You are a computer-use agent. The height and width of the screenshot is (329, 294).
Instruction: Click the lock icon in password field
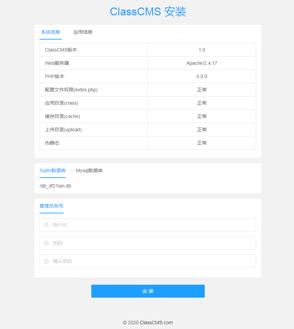click(46, 243)
